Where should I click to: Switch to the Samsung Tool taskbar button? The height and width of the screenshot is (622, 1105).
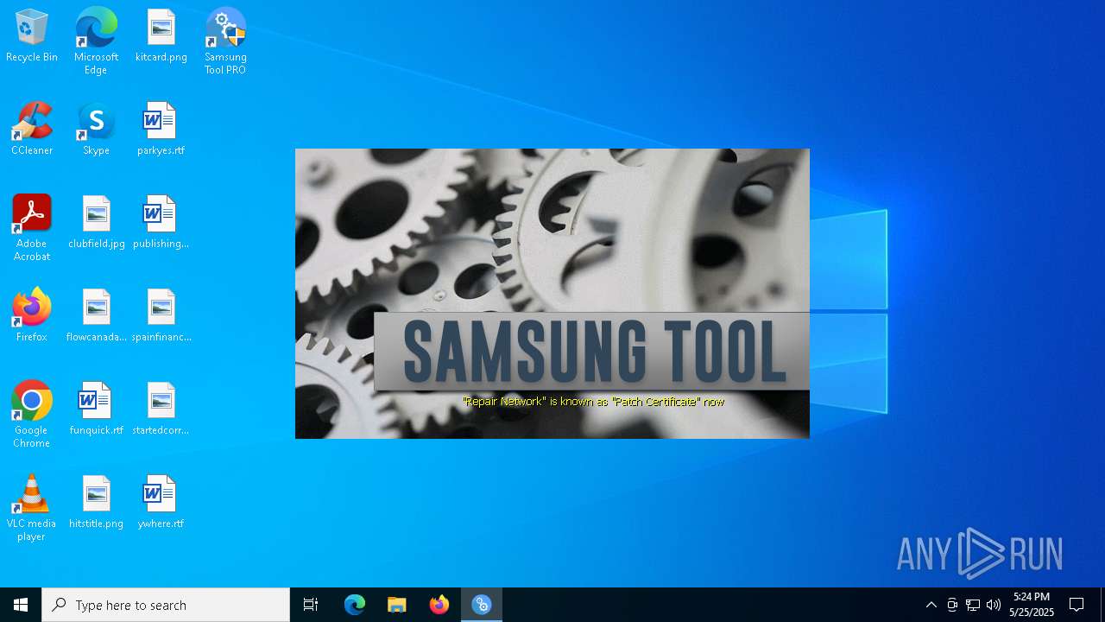[482, 605]
